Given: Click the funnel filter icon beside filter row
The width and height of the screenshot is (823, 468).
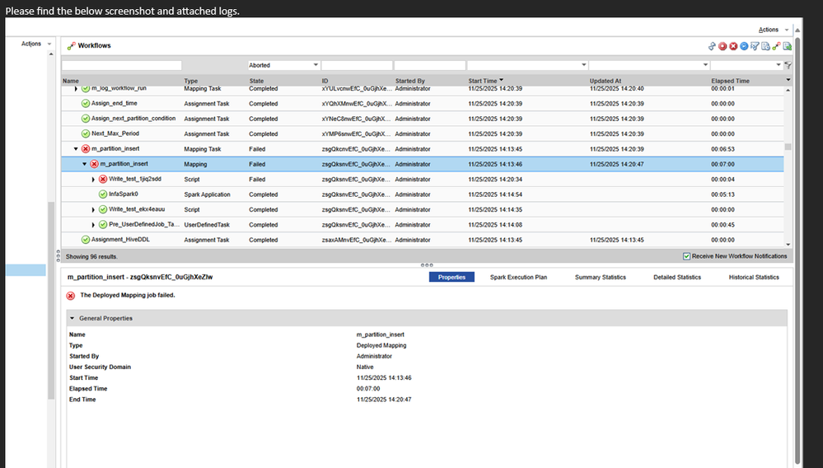Looking at the screenshot, I should (x=788, y=65).
